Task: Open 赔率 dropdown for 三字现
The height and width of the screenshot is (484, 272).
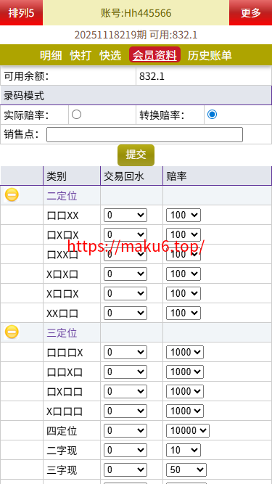Action: pyautogui.click(x=186, y=469)
